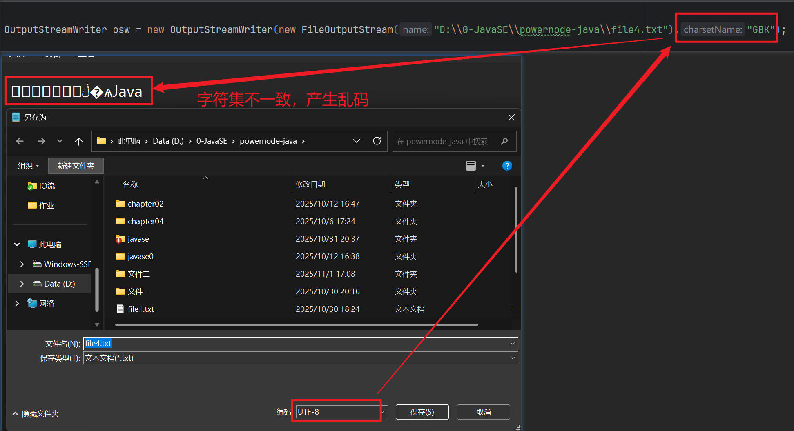
Task: Click the up-one-level arrow
Action: 79,141
